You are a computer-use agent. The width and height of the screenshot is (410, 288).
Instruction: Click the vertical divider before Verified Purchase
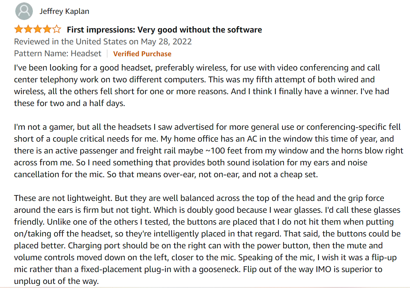pyautogui.click(x=107, y=54)
